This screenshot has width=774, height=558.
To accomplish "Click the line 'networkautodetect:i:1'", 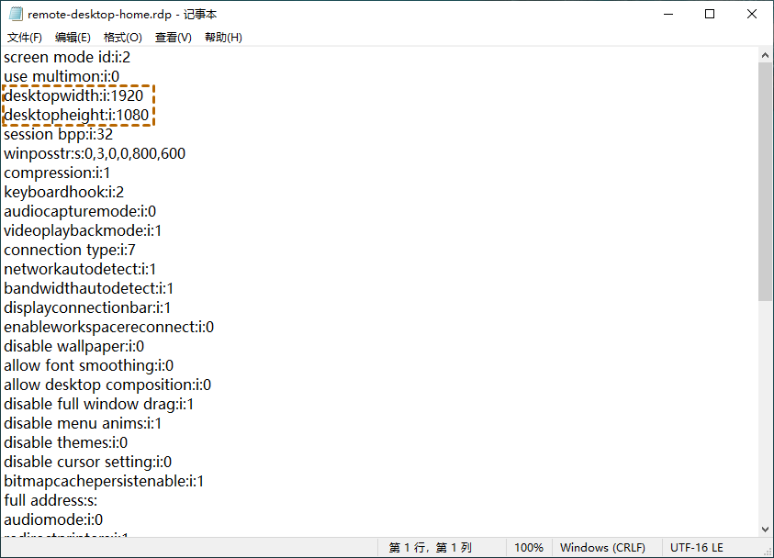I will pyautogui.click(x=80, y=269).
